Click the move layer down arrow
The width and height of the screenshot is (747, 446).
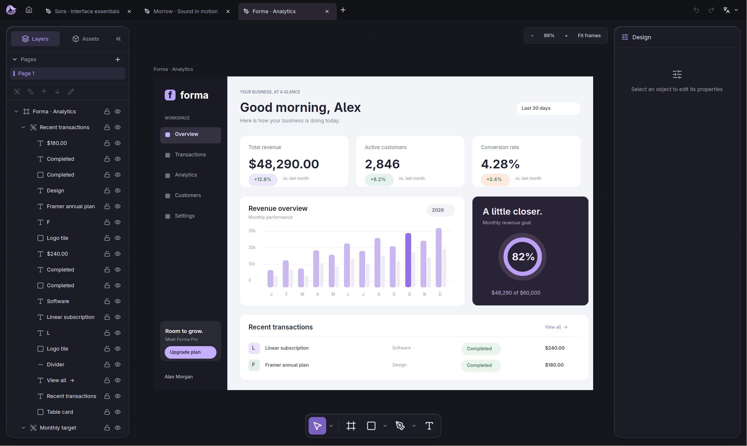coord(57,92)
